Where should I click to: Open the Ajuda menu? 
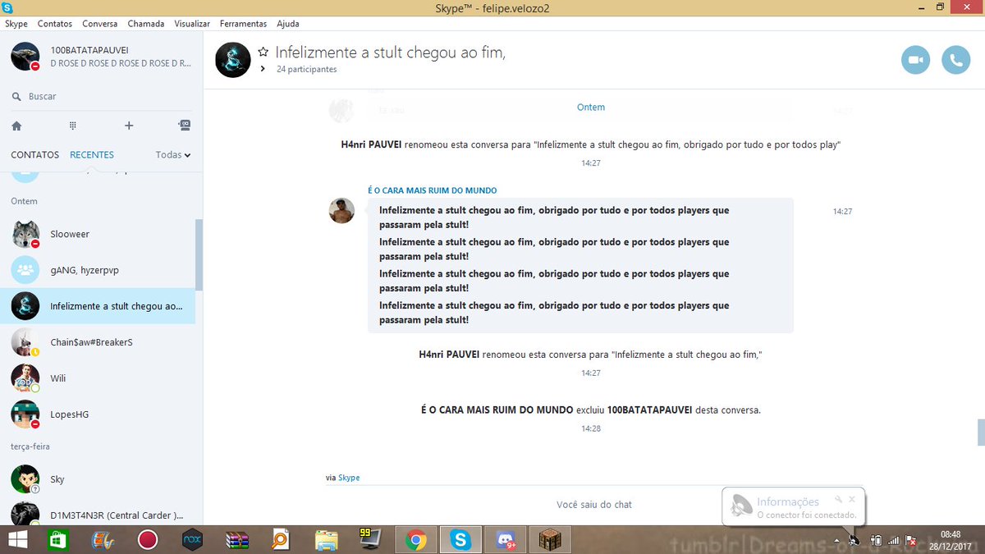288,24
